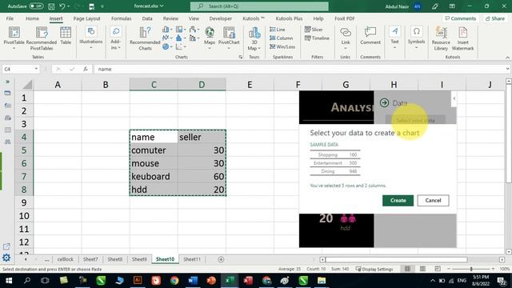Switch to the Kutools Plus tab
Viewport: 512px width, 288px height.
click(x=289, y=18)
